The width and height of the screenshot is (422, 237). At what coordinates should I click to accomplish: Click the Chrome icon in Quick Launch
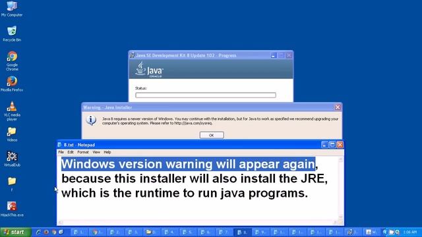coord(54,232)
